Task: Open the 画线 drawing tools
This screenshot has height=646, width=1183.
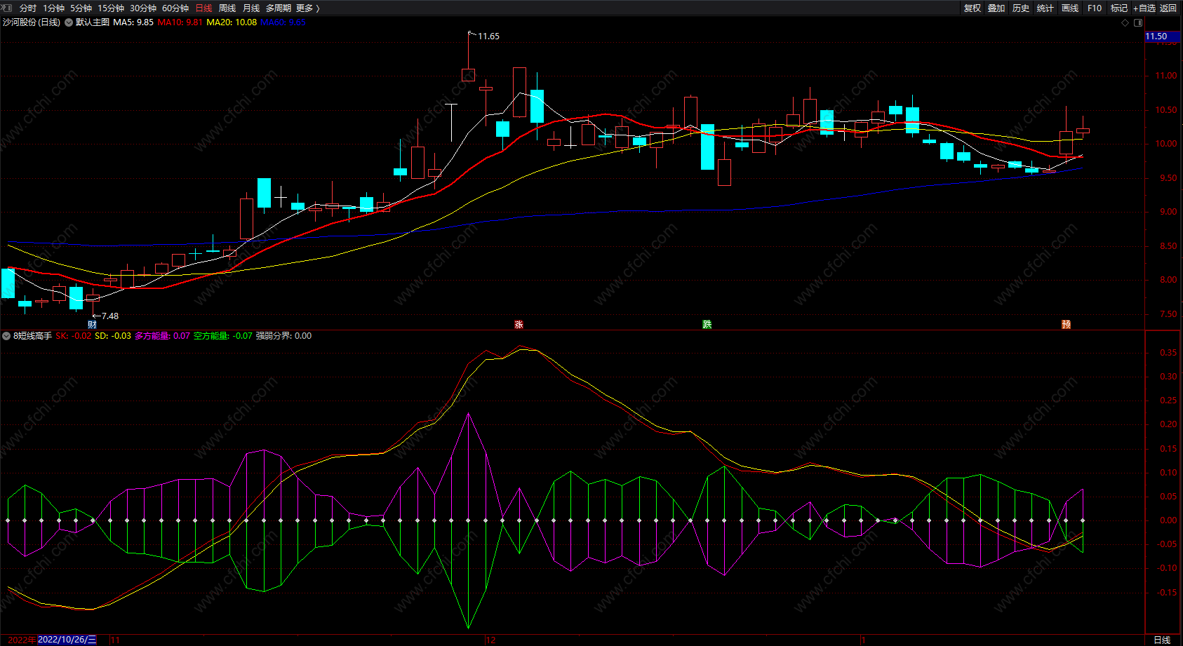Action: click(x=1070, y=8)
